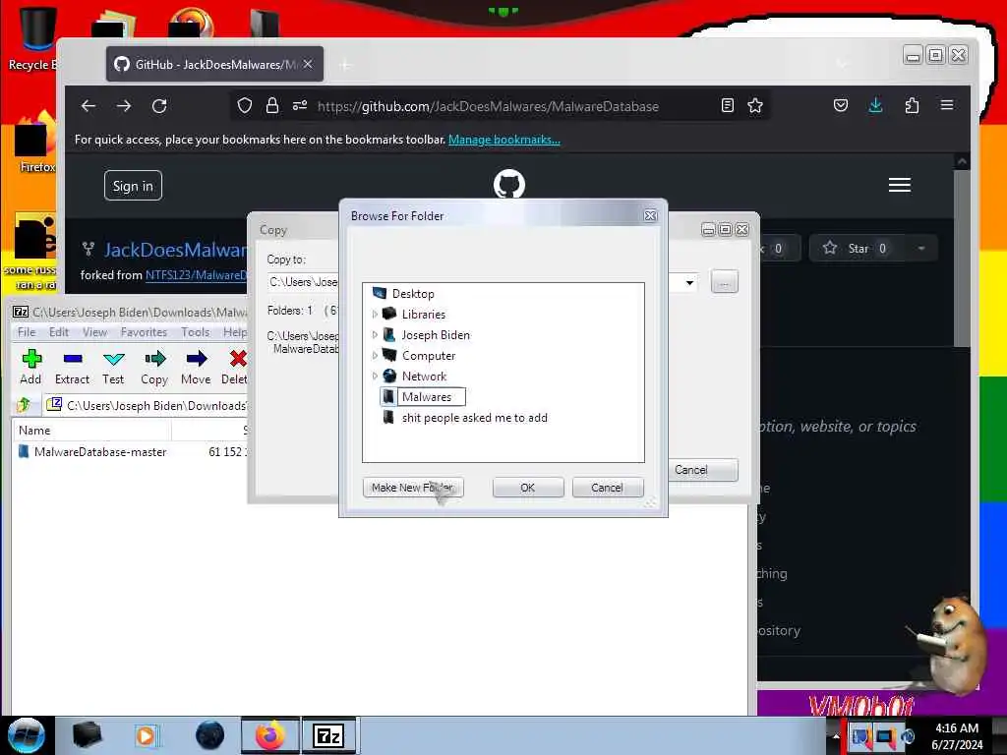Show hidden system tray icons

pyautogui.click(x=836, y=735)
